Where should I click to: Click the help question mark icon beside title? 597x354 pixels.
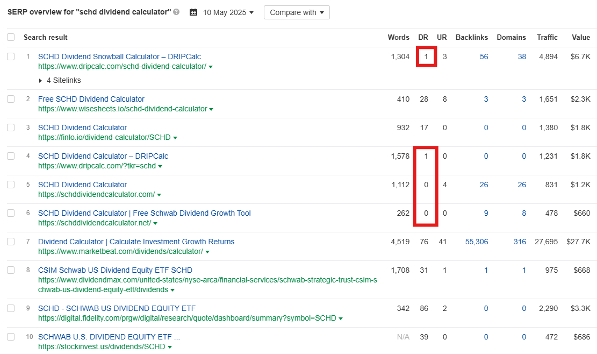pos(176,12)
